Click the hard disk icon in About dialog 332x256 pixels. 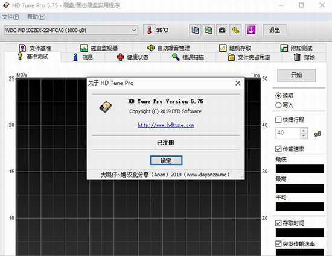[106, 107]
